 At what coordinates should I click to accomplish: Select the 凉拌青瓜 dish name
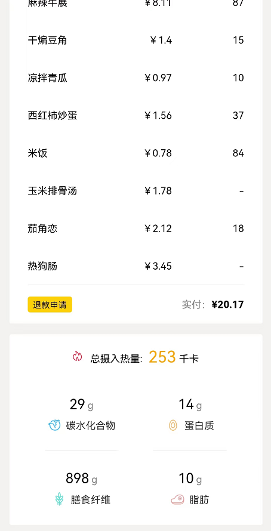47,78
